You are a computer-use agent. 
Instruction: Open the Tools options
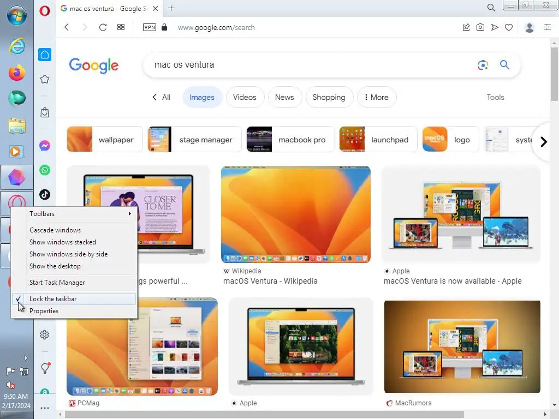(495, 97)
